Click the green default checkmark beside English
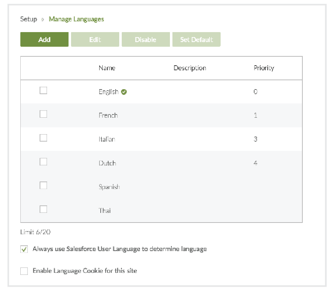Image resolution: width=332 pixels, height=291 pixels. (x=124, y=92)
